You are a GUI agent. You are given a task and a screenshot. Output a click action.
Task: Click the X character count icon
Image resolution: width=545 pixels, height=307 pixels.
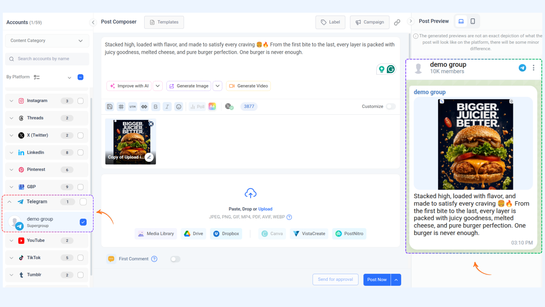tap(229, 107)
